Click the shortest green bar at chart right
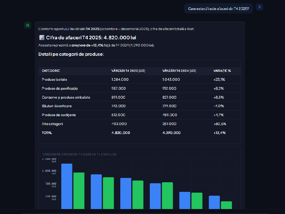 [x=226, y=205]
